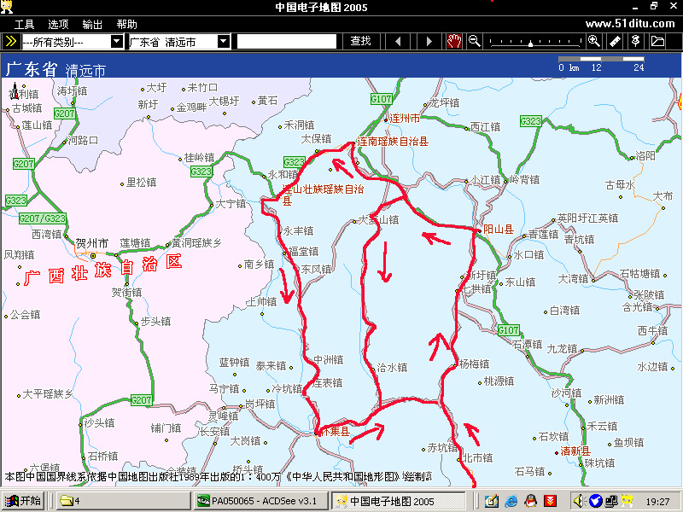Click the zoom out magnifier
This screenshot has height=512, width=683.
pos(475,41)
